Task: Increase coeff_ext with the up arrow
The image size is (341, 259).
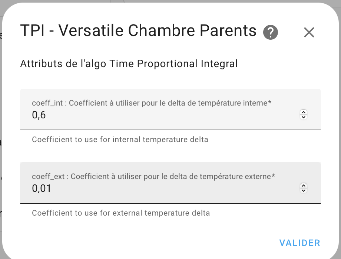Action: pos(304,186)
